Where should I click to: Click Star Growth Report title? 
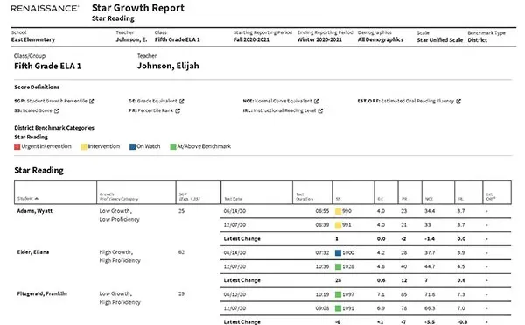(x=138, y=8)
